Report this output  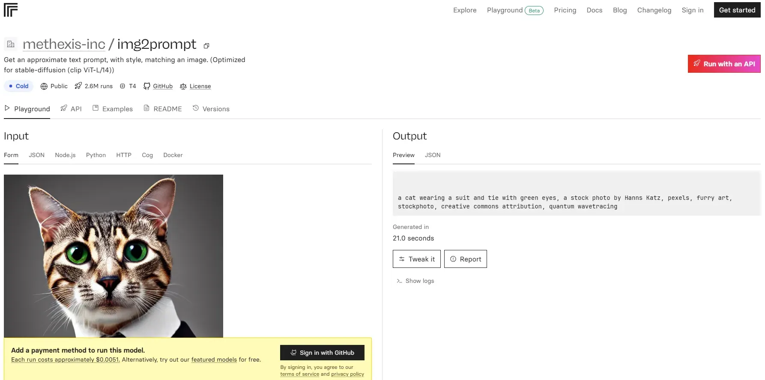pos(466,259)
